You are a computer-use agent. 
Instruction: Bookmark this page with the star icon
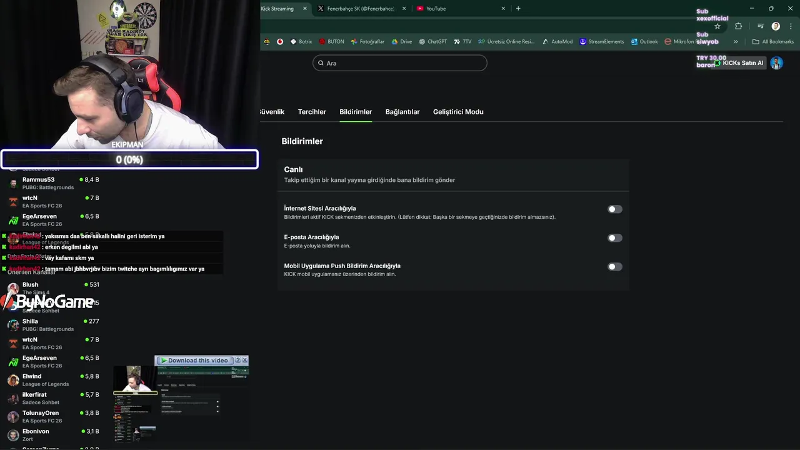pyautogui.click(x=717, y=26)
